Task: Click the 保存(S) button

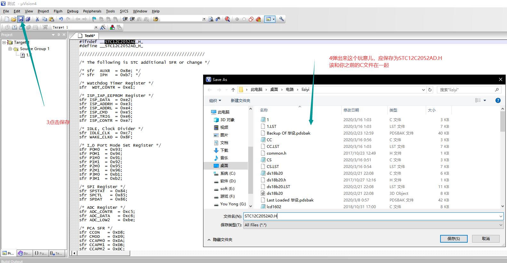Action: tap(454, 238)
